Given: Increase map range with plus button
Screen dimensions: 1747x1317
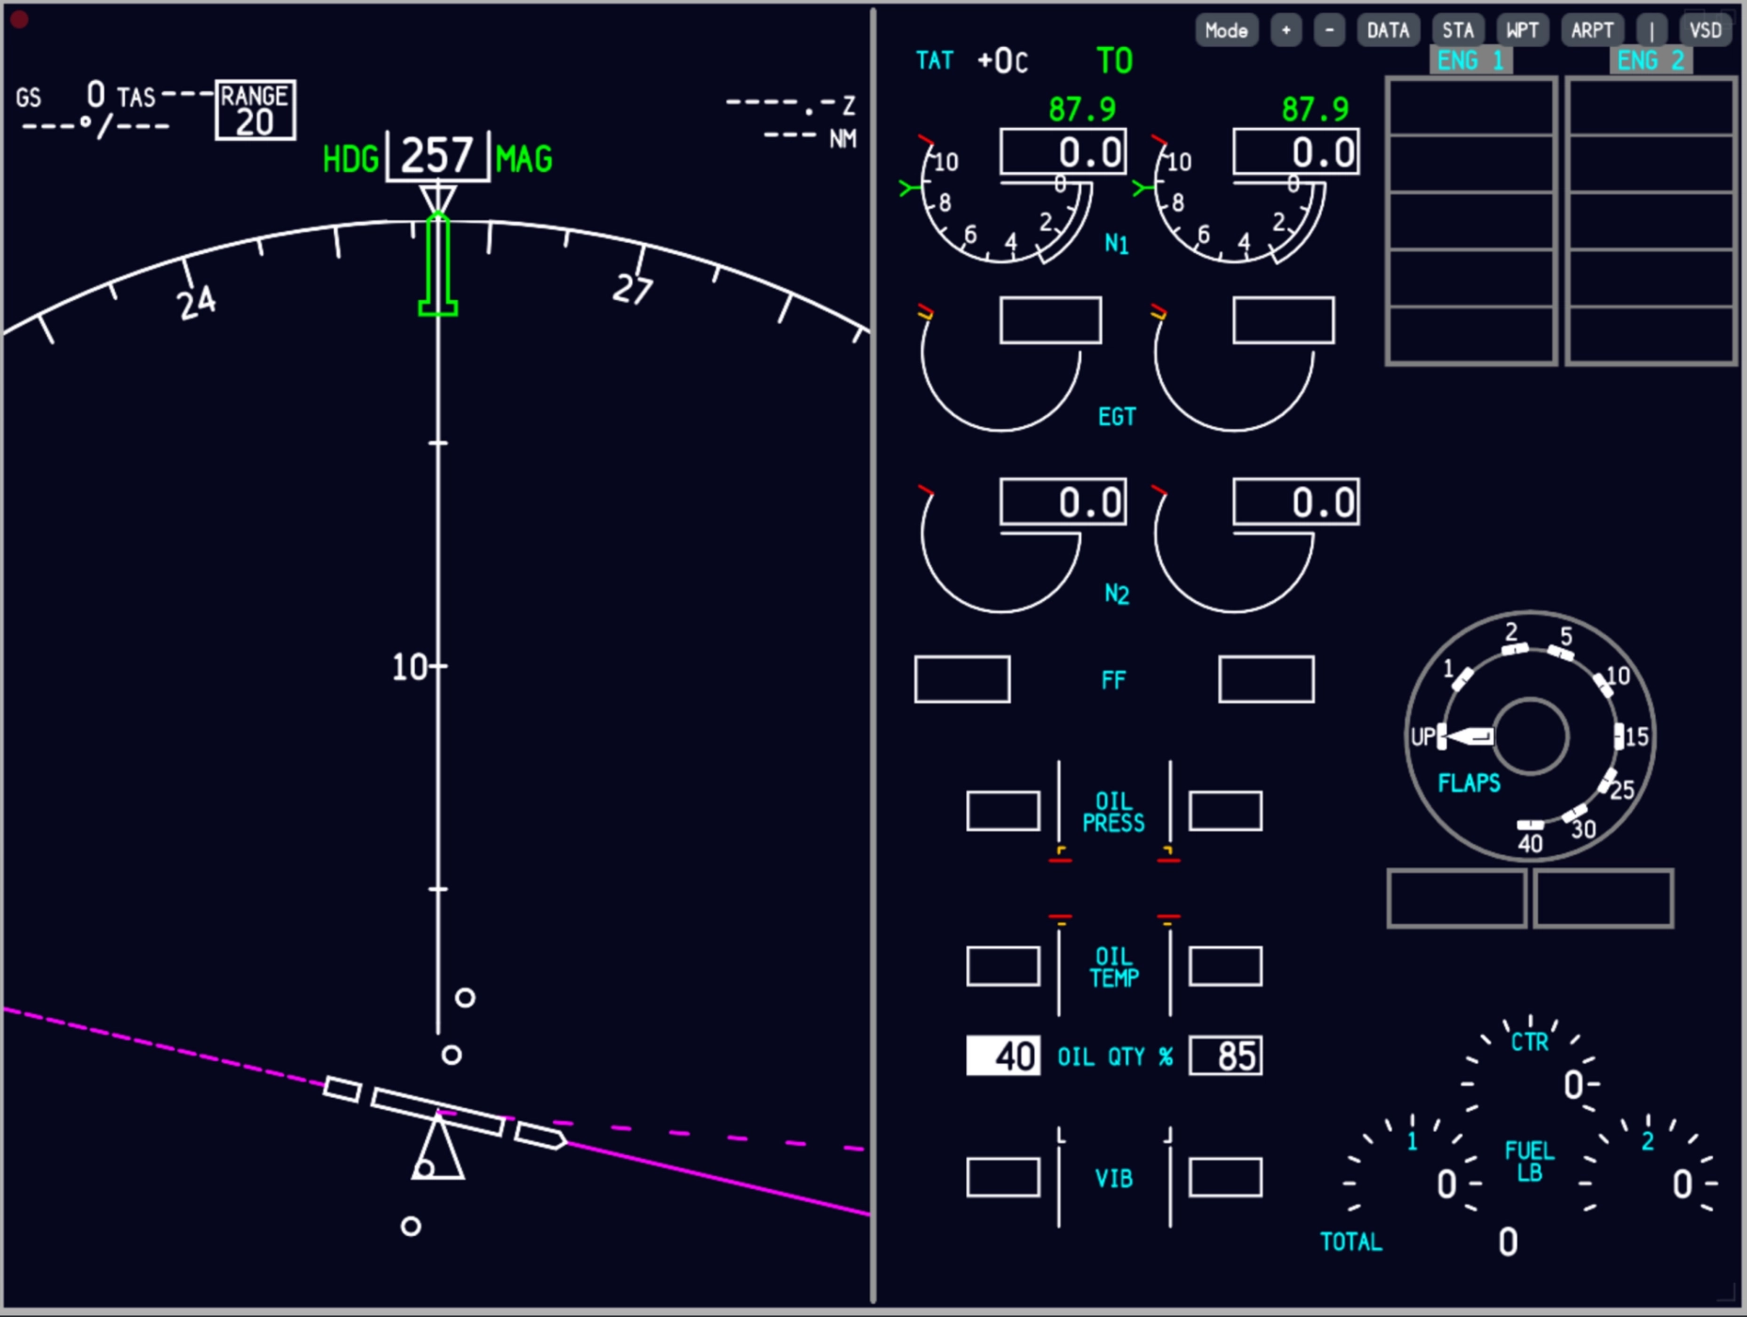Looking at the screenshot, I should pos(1285,30).
